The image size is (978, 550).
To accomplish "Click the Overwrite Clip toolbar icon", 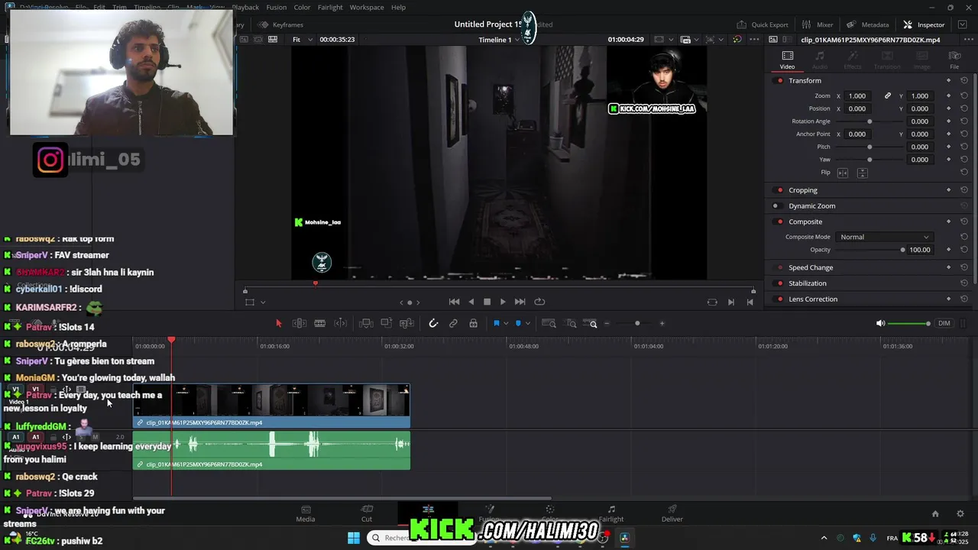I will tap(387, 323).
